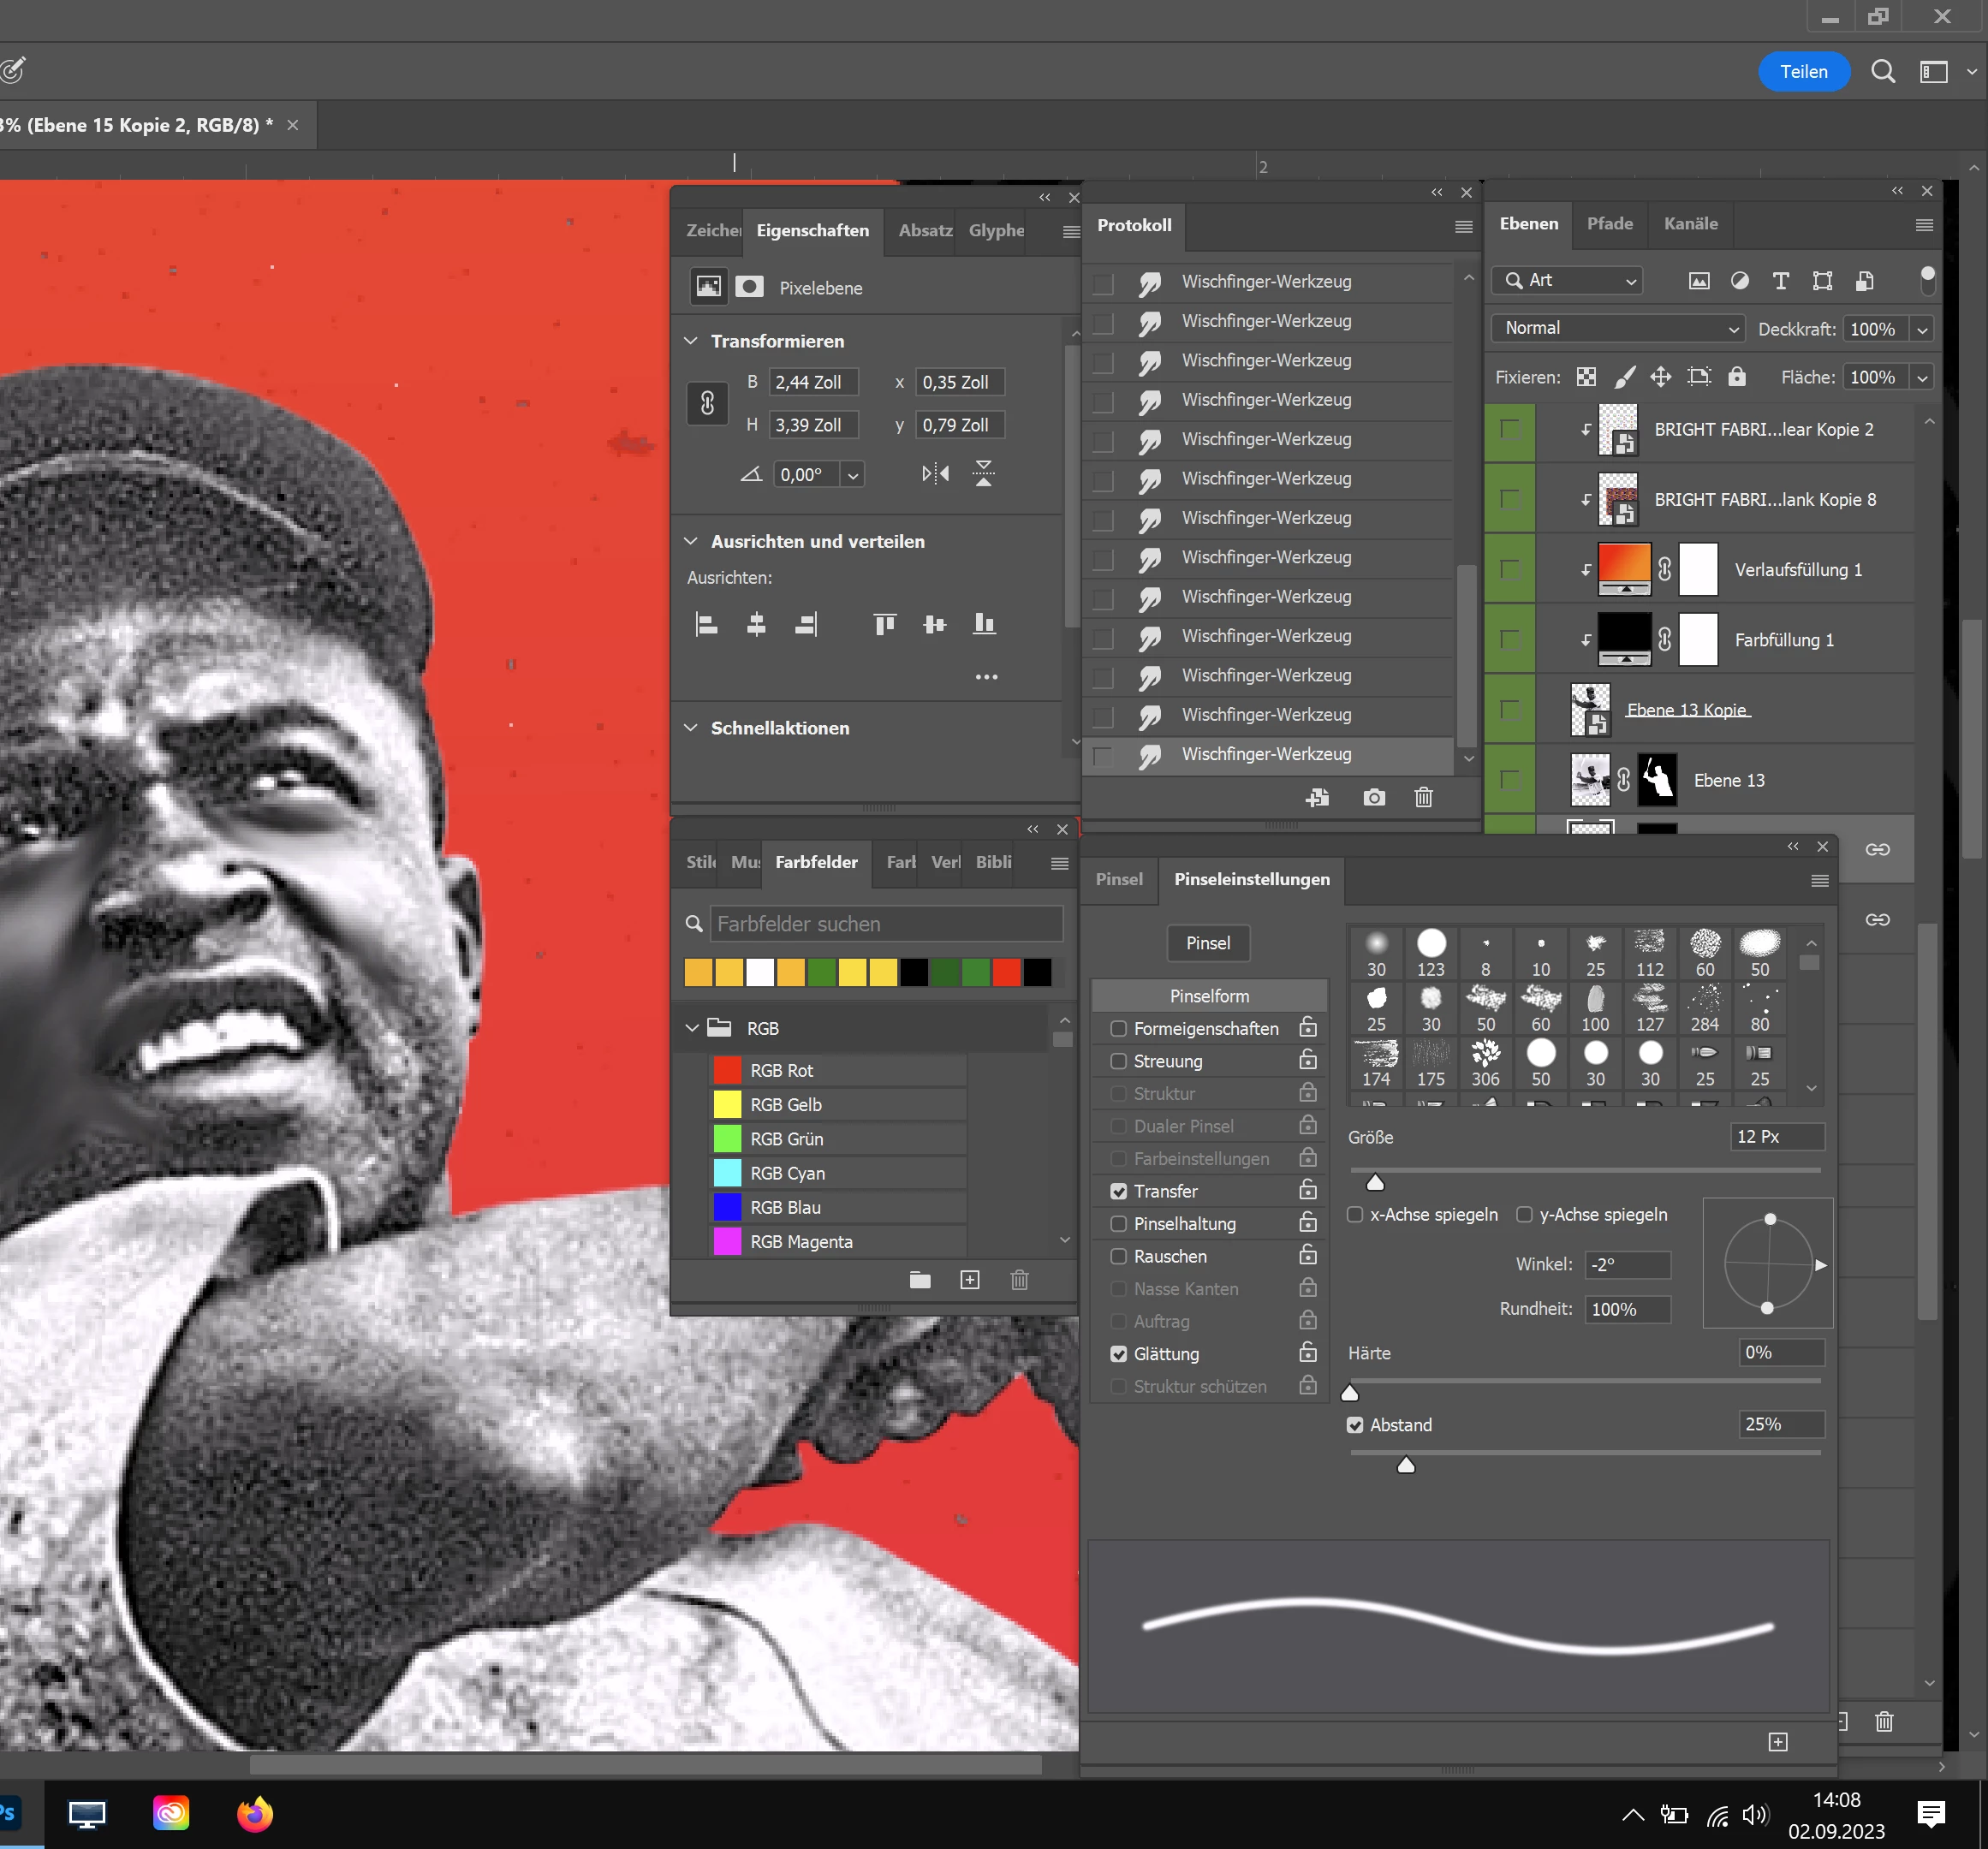
Task: Click lock all icon in Fixieren row
Action: (x=1736, y=376)
